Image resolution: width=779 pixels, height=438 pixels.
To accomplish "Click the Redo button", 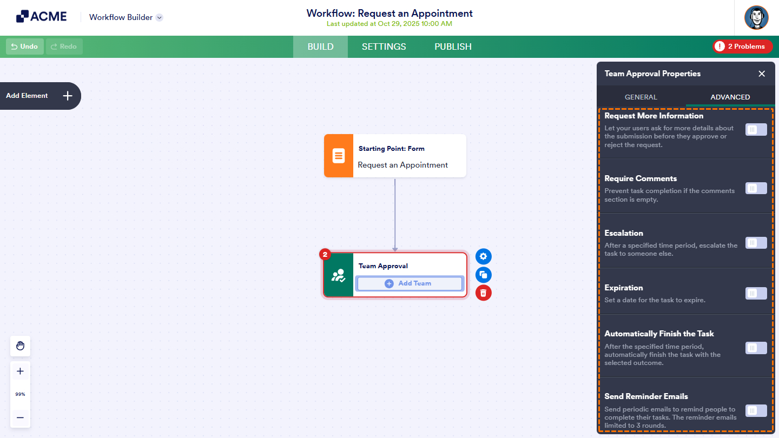I will click(x=64, y=47).
